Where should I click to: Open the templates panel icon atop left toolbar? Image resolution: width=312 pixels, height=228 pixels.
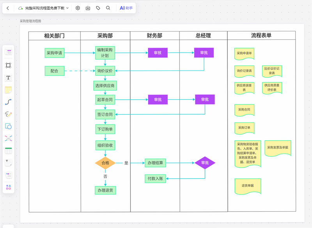coord(8,52)
